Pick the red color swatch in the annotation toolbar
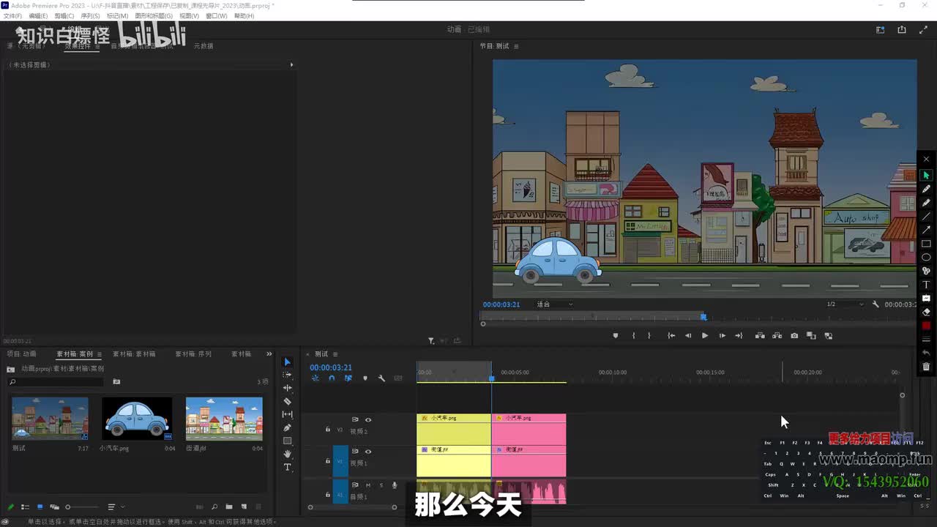 926,326
